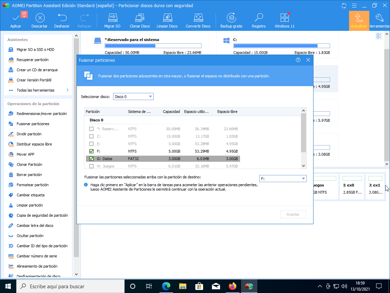Click the Deshacer undo icon
Image resolution: width=390 pixels, height=293 pixels.
[x=62, y=18]
